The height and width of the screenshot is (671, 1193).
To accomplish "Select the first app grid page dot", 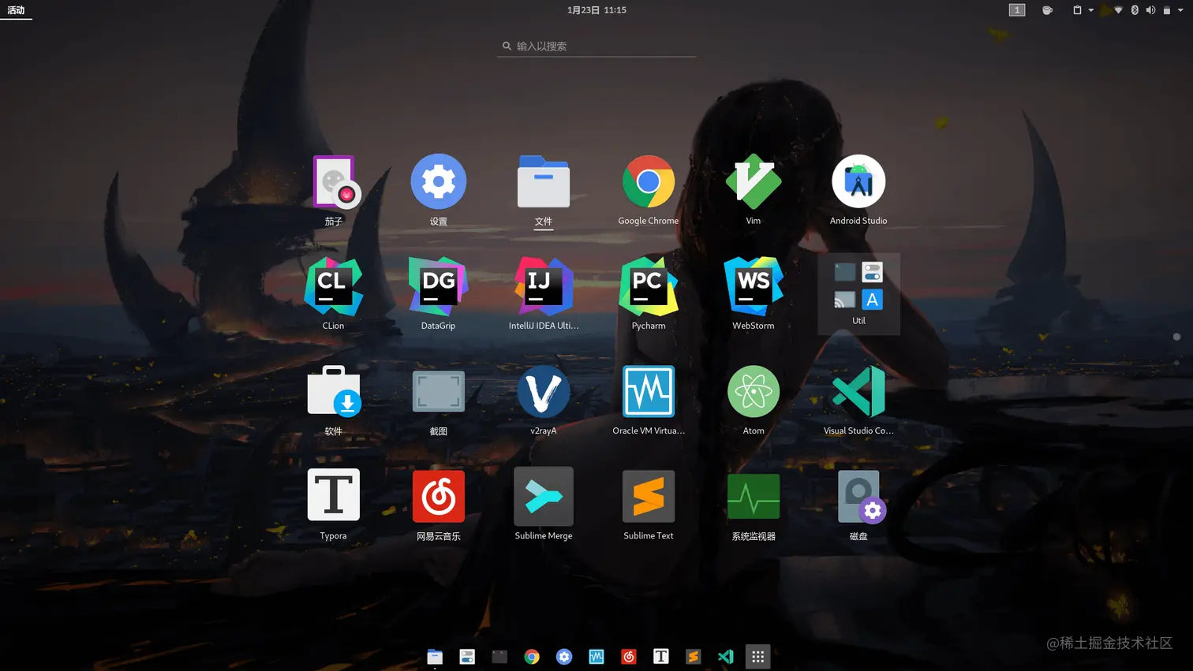I will 1176,337.
